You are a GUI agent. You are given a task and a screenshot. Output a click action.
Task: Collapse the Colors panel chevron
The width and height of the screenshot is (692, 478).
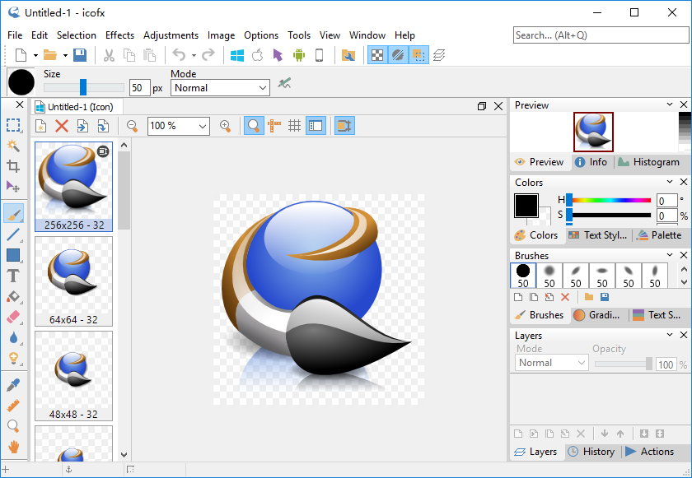click(x=670, y=182)
